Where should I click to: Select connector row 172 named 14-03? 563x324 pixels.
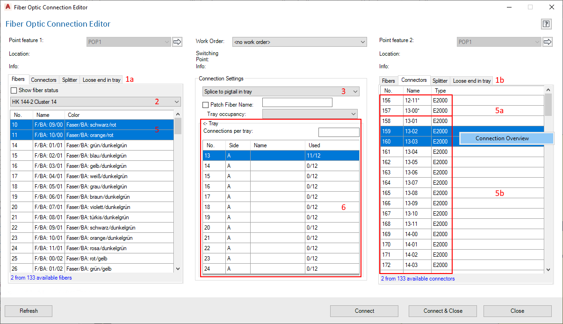tap(462, 265)
